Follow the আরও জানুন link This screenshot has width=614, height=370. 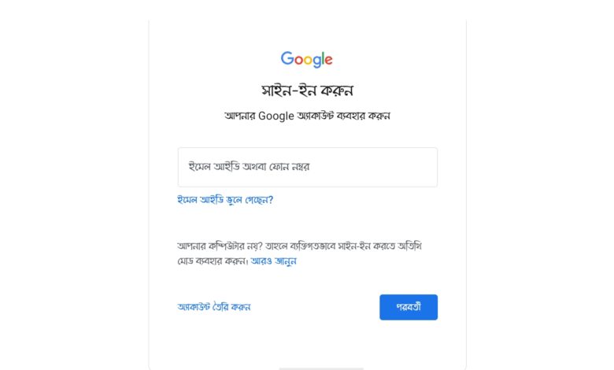click(273, 261)
